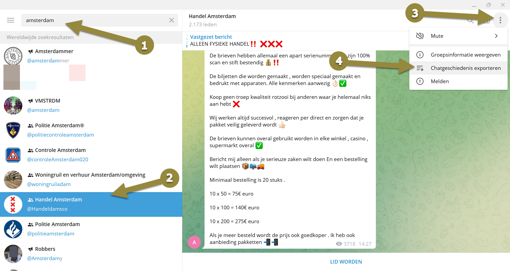The height and width of the screenshot is (271, 510).
Task: Click the Controle Amsterdam group people icon
Action: tap(31, 150)
